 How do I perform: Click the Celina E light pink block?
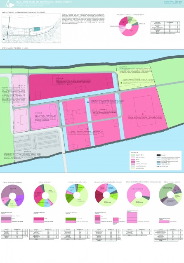coord(44,117)
